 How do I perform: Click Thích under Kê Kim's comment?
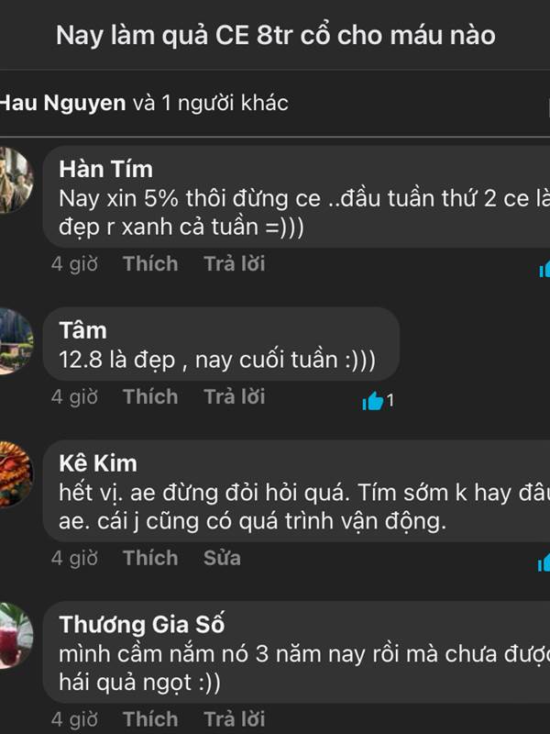click(x=150, y=558)
